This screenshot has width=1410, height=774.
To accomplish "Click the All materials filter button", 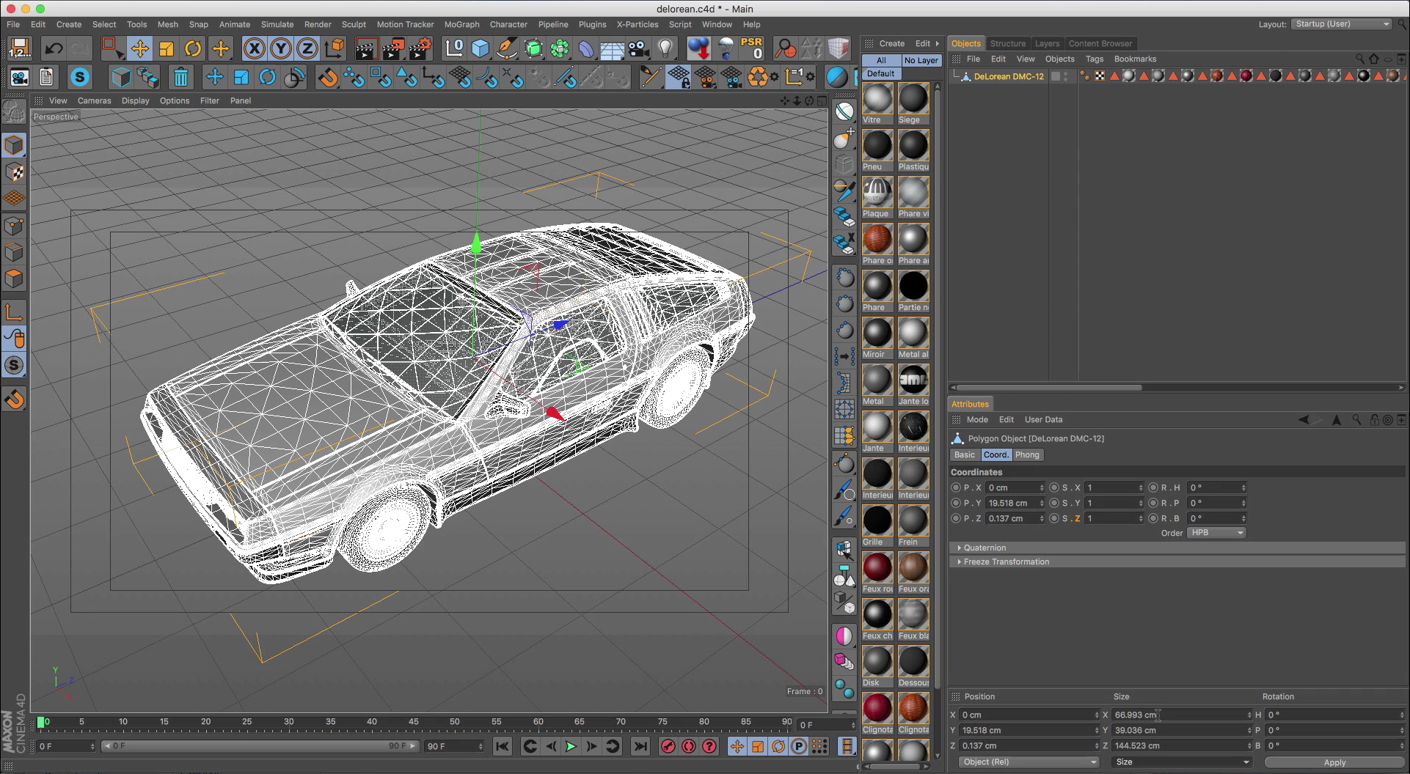I will (x=881, y=60).
